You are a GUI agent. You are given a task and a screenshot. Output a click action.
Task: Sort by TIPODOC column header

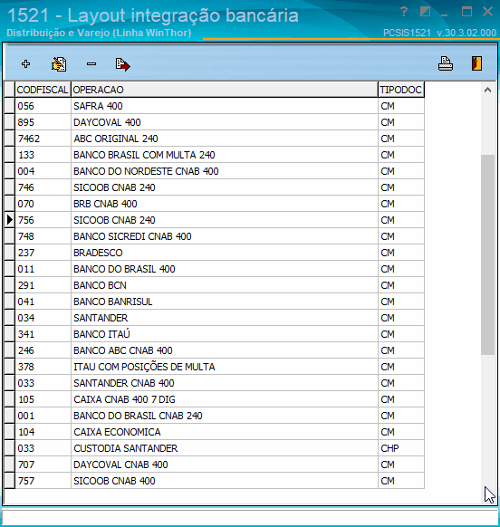401,90
